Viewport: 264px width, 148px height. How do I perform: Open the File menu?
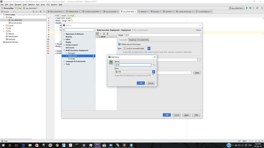tap(2, 5)
